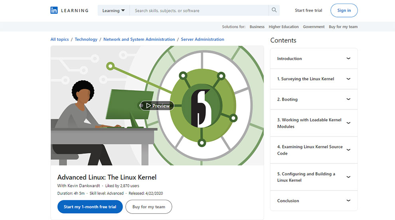Image resolution: width=395 pixels, height=220 pixels.
Task: Click the search magnifier icon
Action: (274, 10)
